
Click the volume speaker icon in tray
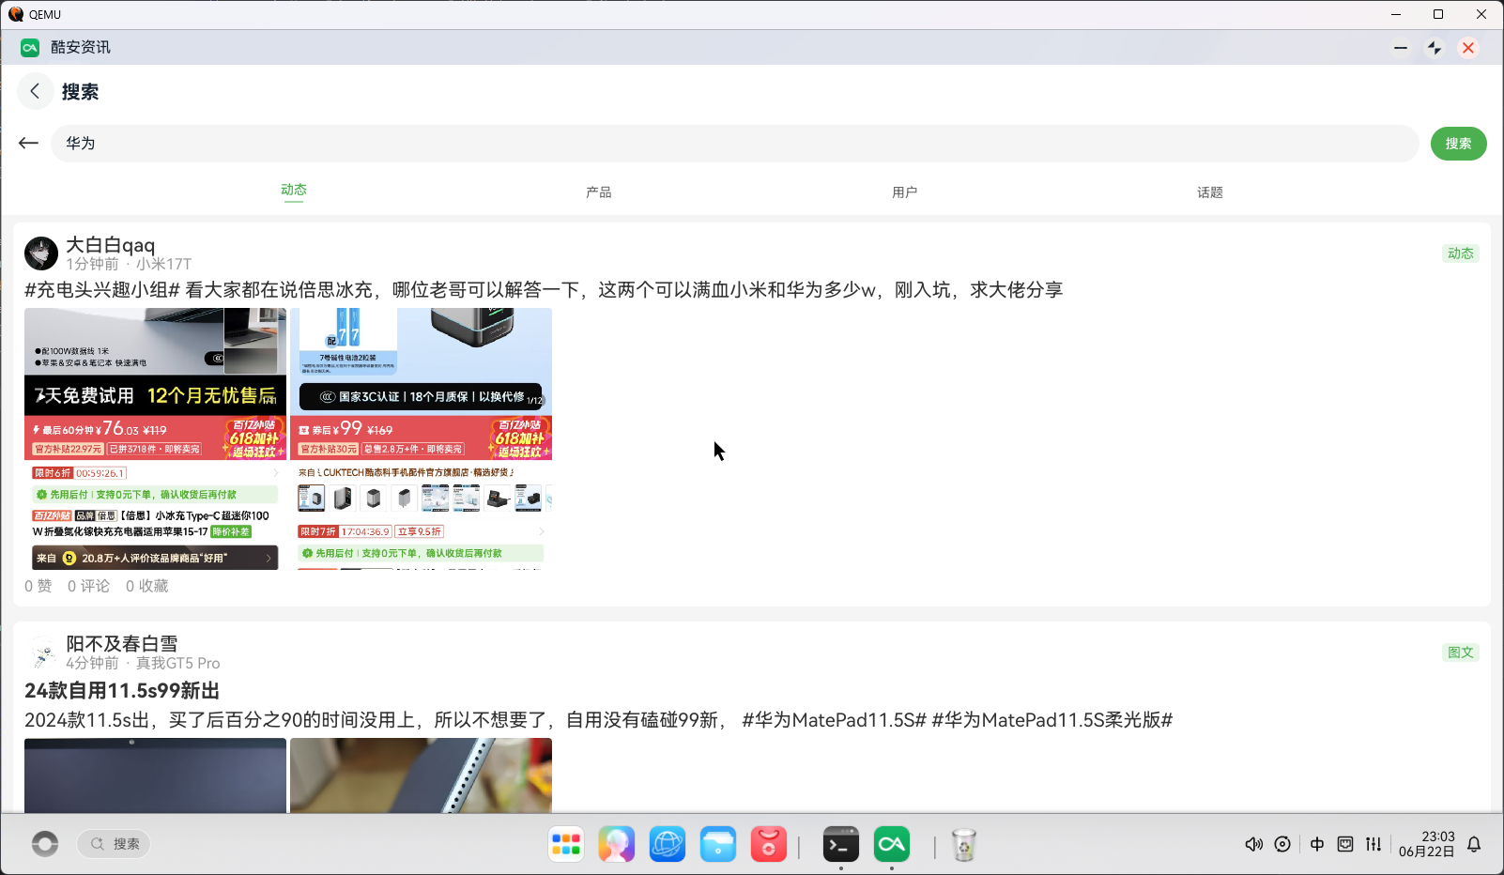point(1253,844)
